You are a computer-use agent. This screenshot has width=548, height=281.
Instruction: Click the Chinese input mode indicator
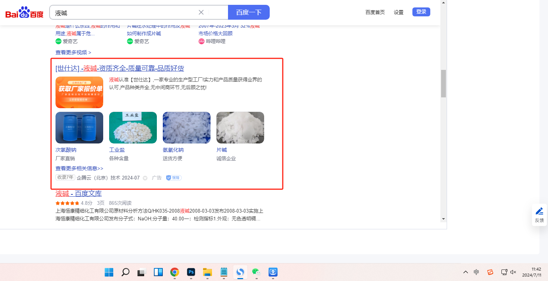(x=476, y=272)
